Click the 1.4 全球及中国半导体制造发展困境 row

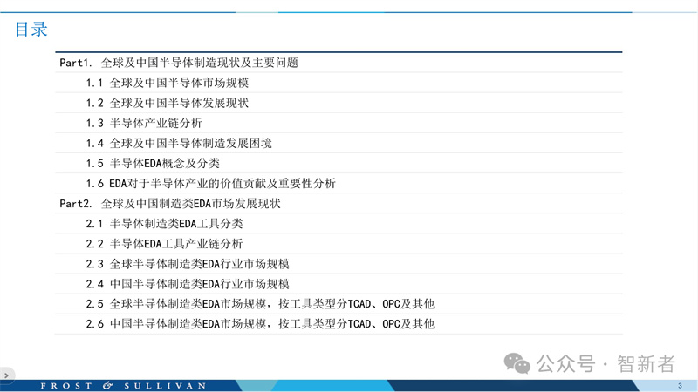(x=339, y=143)
